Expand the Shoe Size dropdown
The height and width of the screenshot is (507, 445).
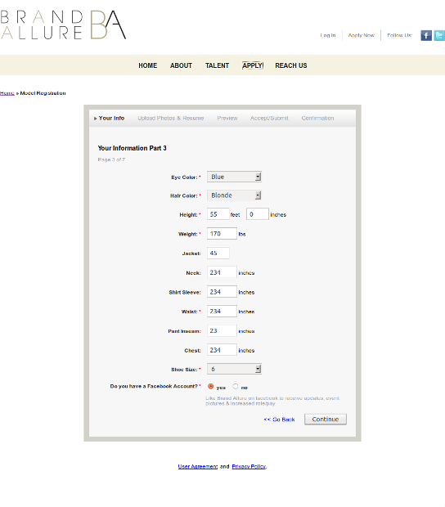(234, 369)
